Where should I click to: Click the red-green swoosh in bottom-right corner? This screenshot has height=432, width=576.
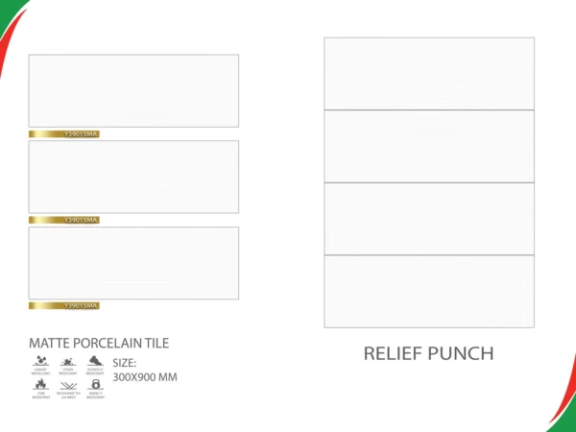[564, 396]
